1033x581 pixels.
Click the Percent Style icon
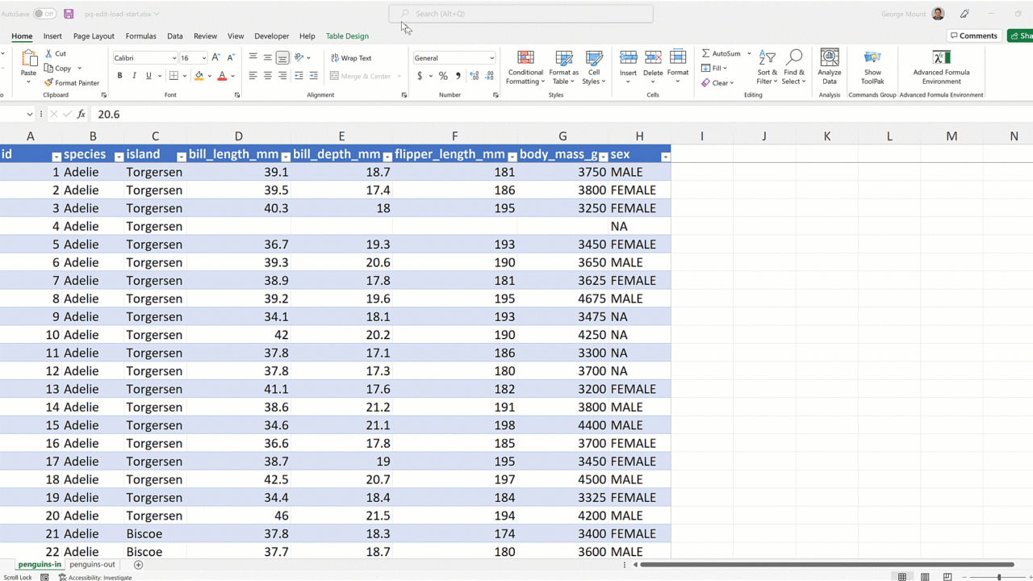tap(443, 76)
